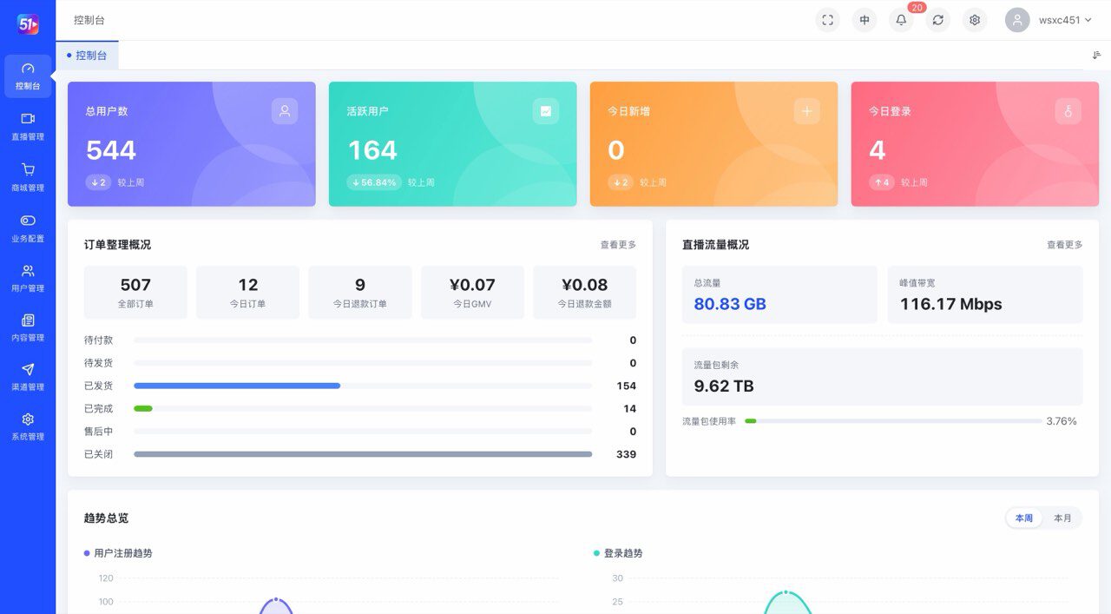This screenshot has height=614, width=1111.
Task: Open 内容管理 in the sidebar
Action: pos(28,327)
